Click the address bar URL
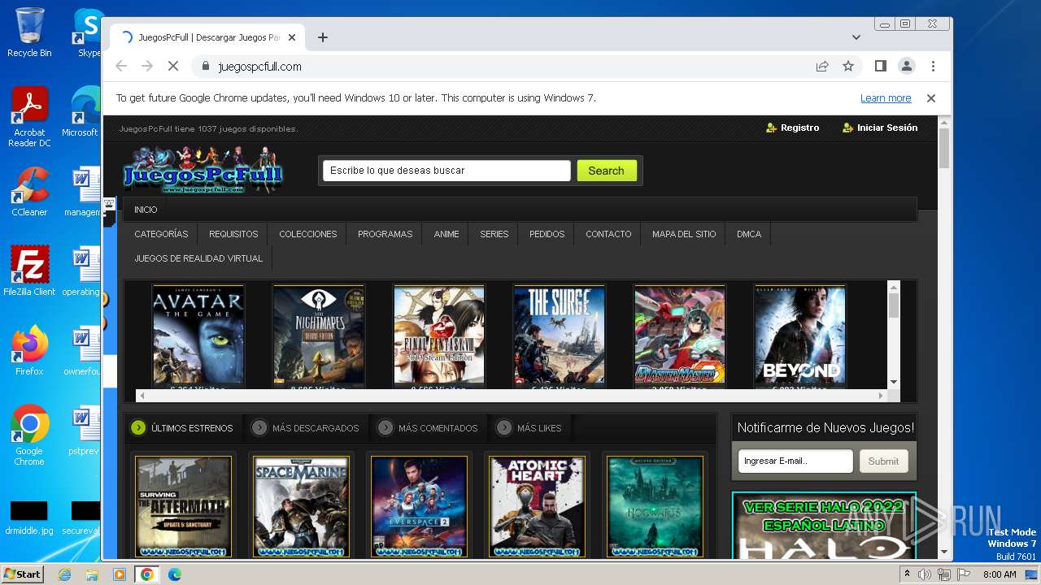Image resolution: width=1041 pixels, height=585 pixels. (259, 67)
